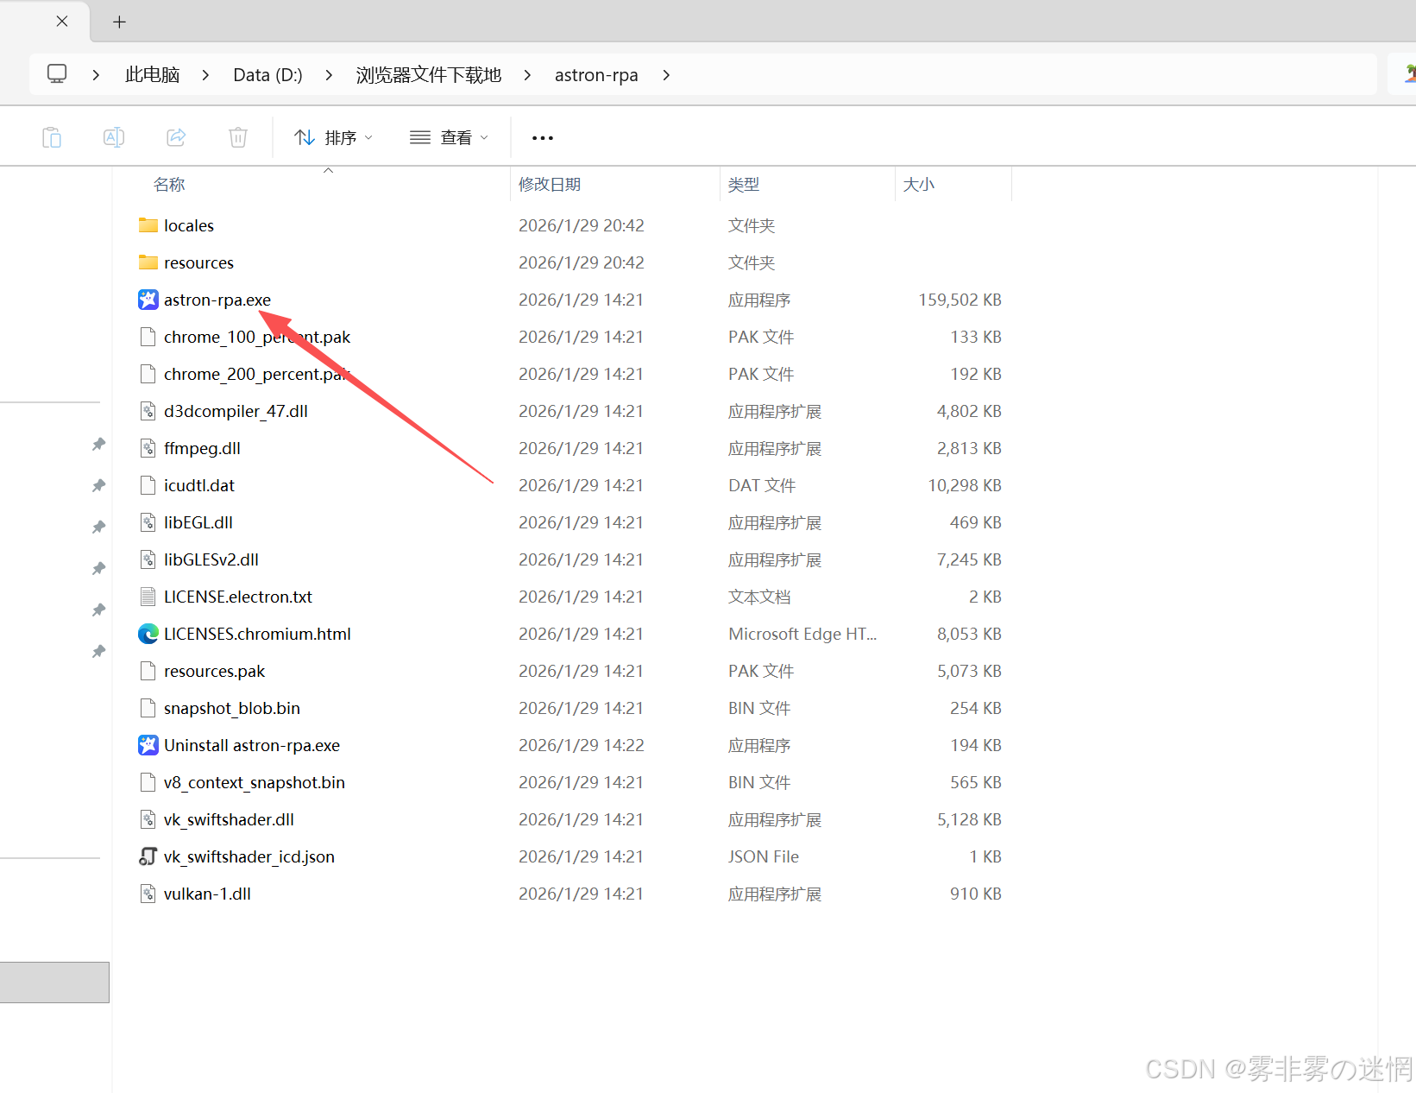
Task: Select the astron-rpa.exe file name
Action: click(x=217, y=300)
